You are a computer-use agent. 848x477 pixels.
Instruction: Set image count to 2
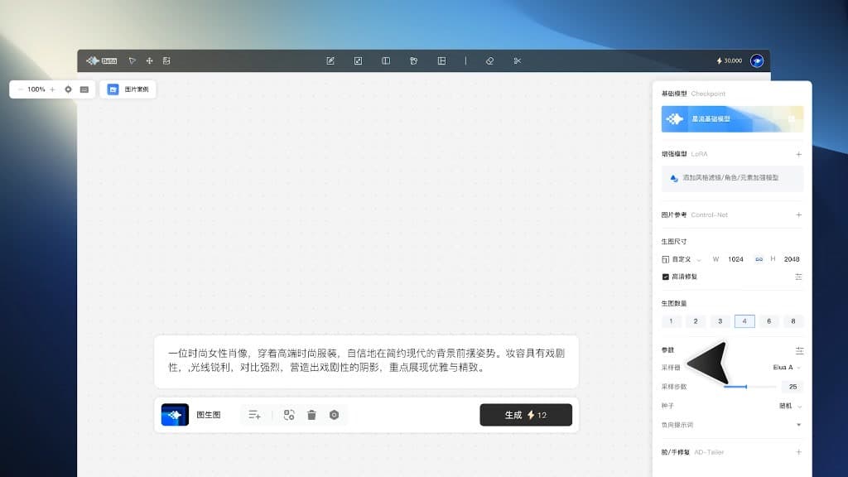(696, 321)
